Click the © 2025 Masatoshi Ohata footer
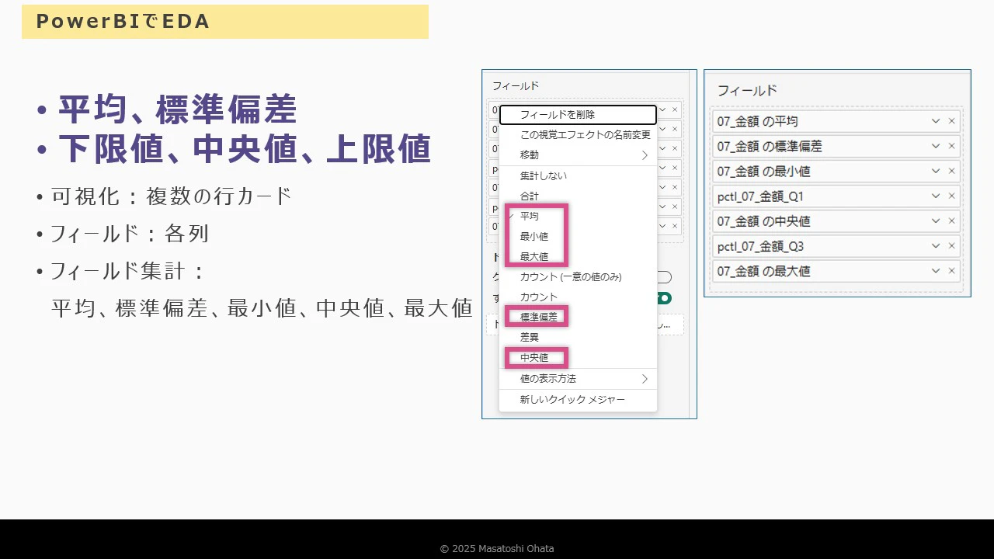994x559 pixels. pyautogui.click(x=497, y=549)
